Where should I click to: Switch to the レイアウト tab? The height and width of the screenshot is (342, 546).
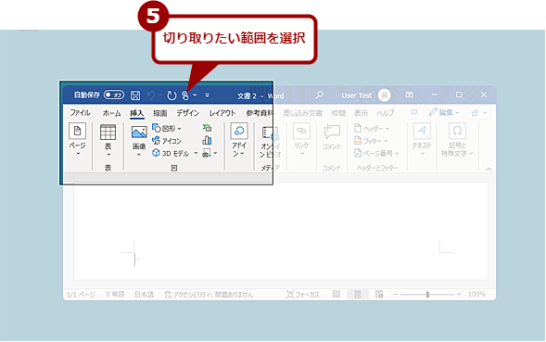(222, 113)
